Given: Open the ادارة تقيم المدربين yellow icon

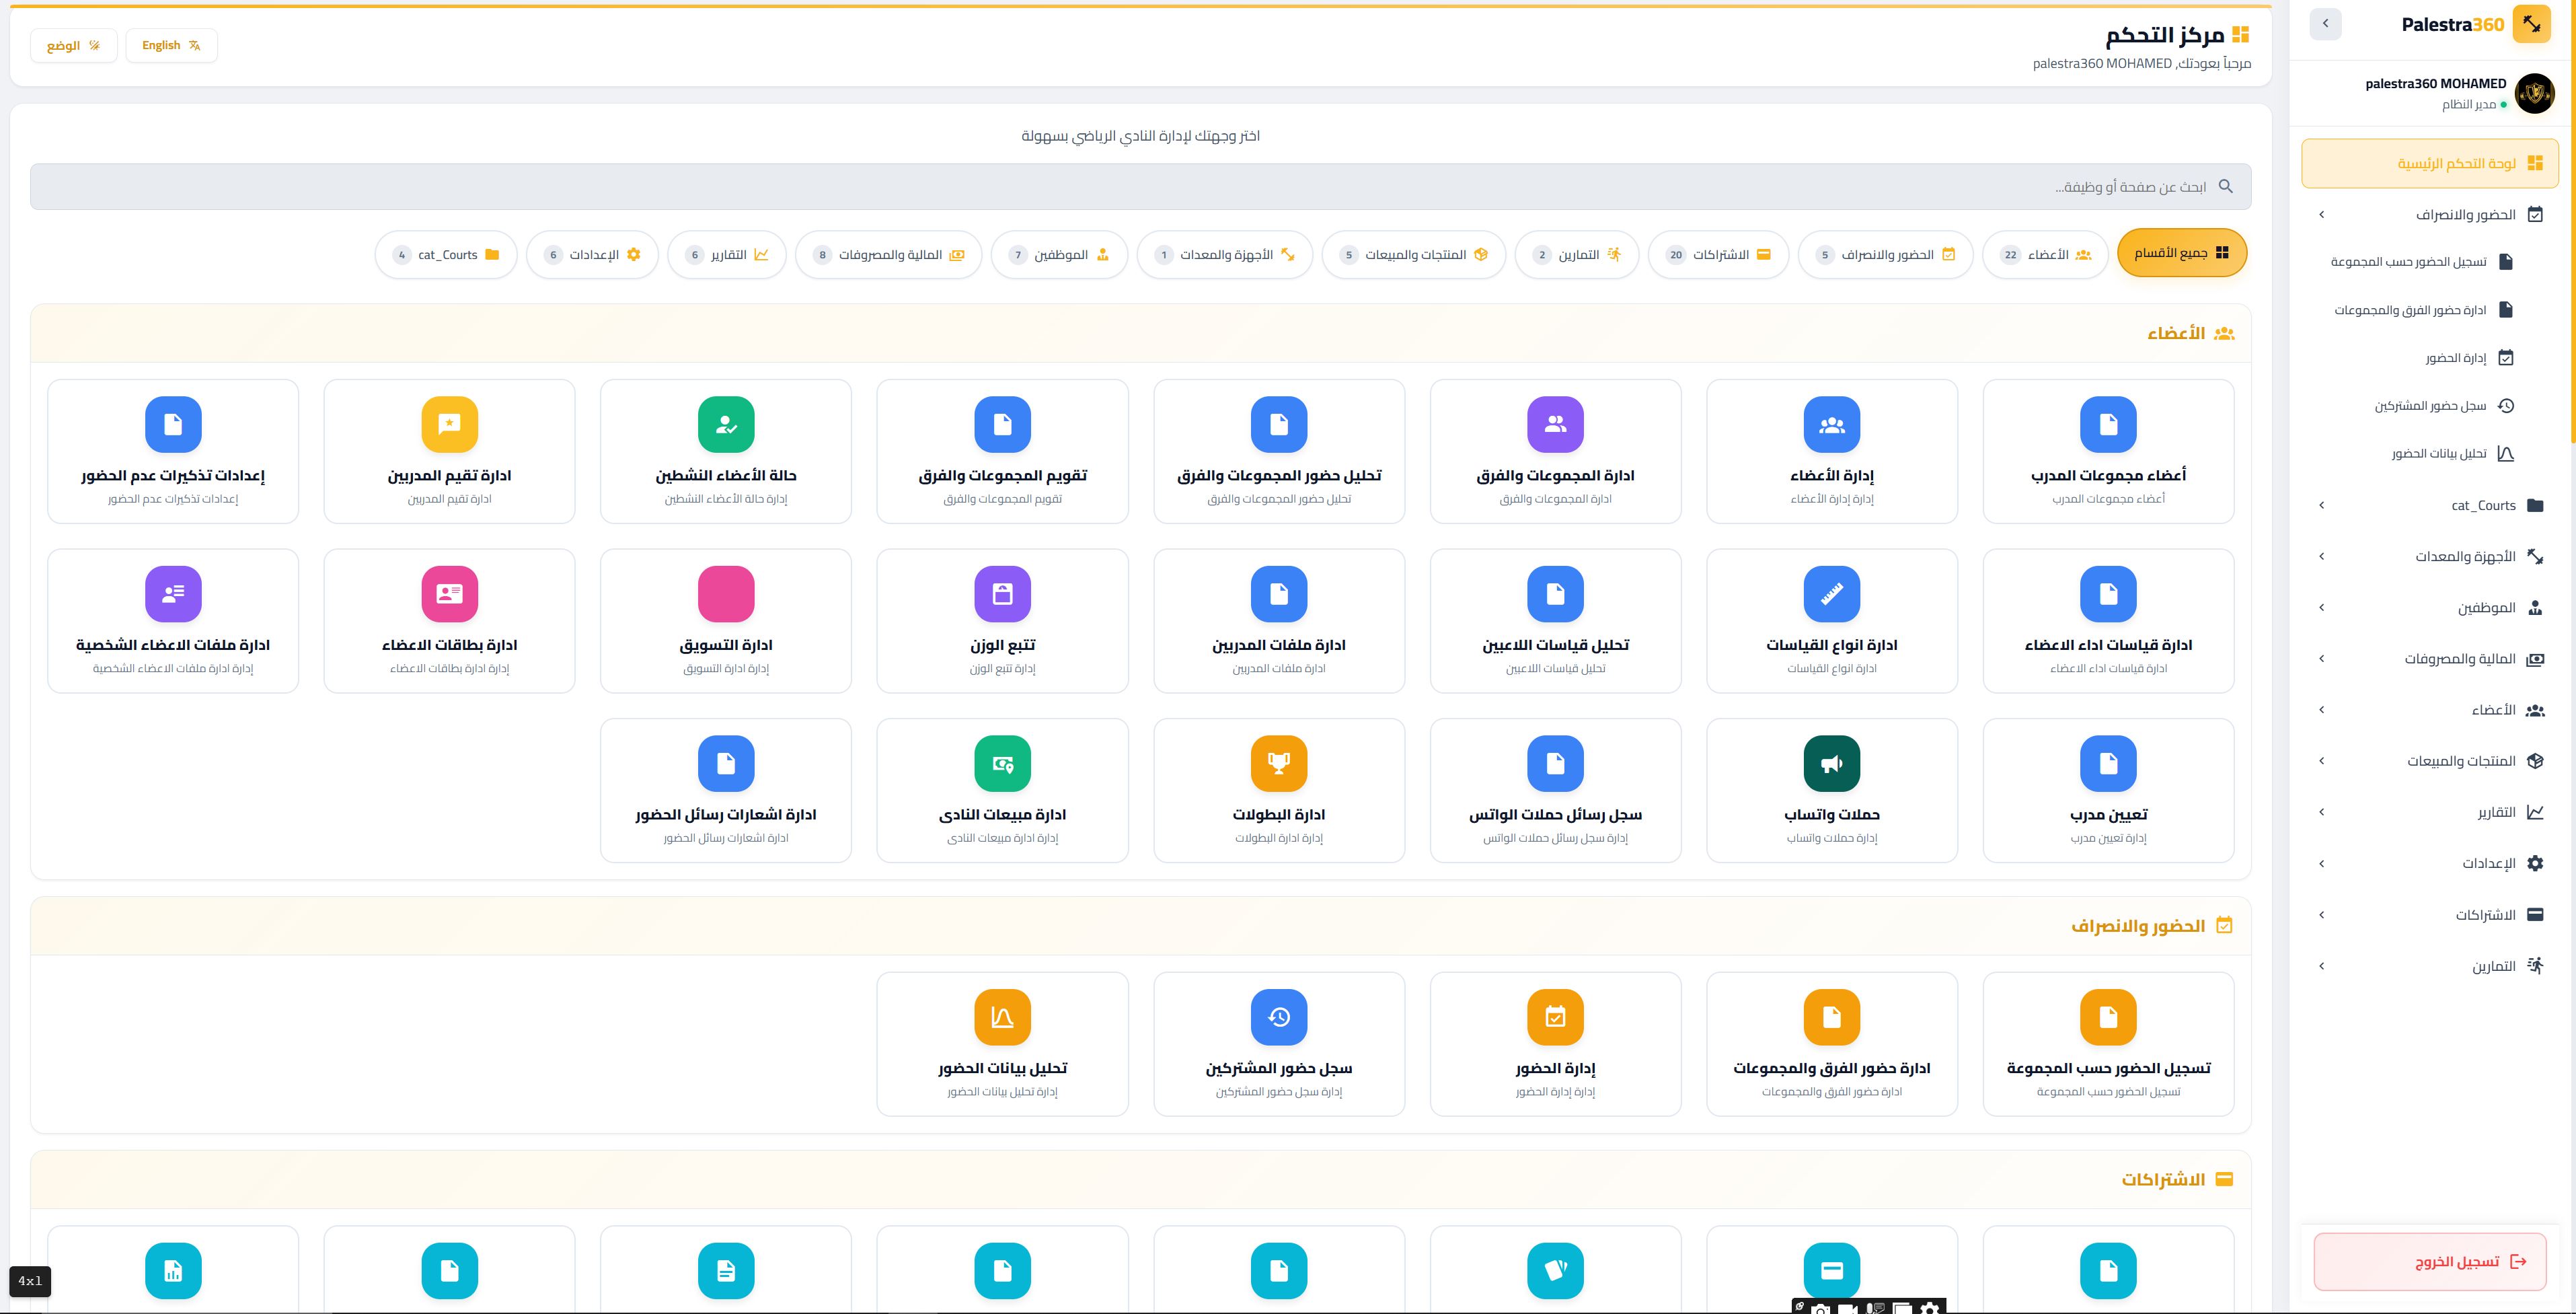Looking at the screenshot, I should pyautogui.click(x=449, y=424).
